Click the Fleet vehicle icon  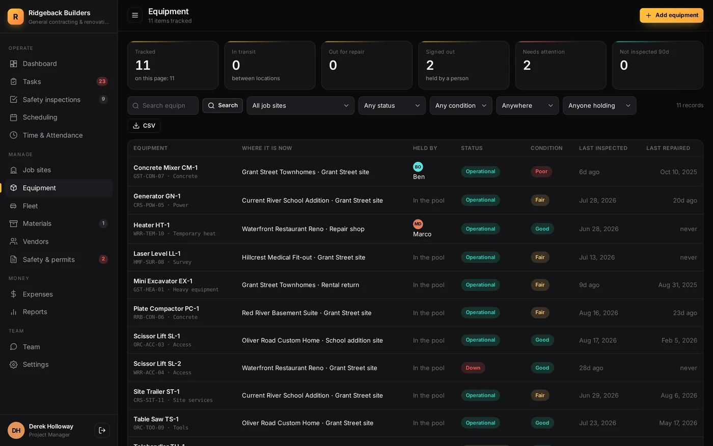(x=14, y=206)
